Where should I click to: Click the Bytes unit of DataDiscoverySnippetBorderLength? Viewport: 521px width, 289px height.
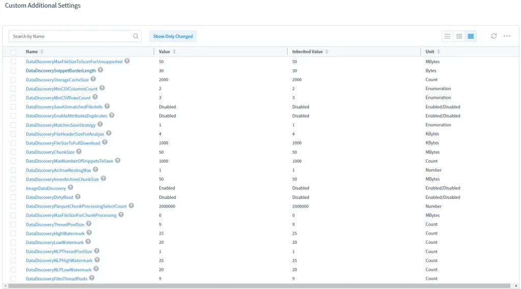coord(430,71)
